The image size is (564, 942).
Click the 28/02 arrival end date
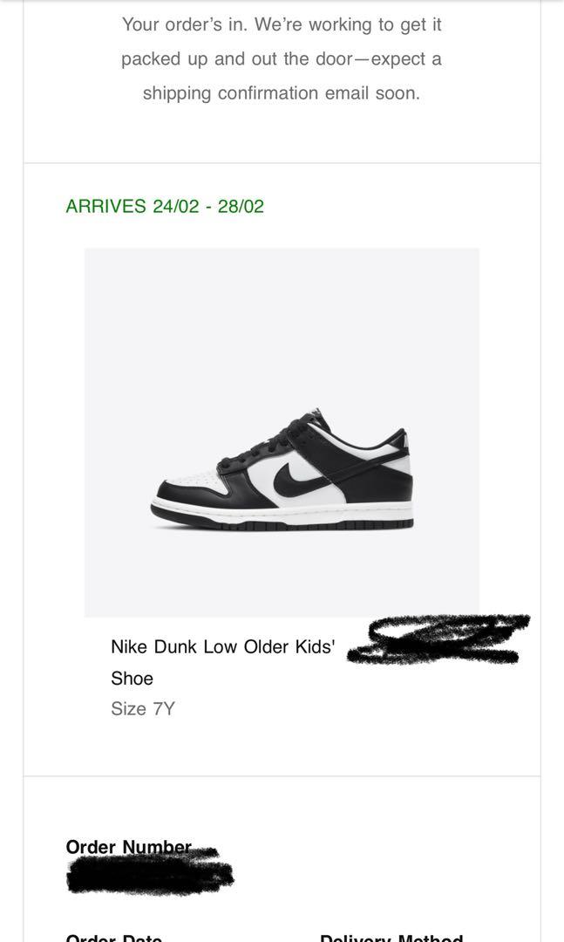pos(241,207)
